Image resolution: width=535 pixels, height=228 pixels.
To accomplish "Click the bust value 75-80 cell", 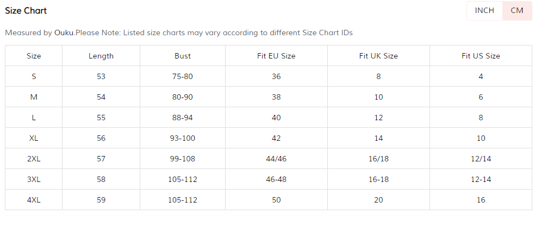I will tap(183, 76).
